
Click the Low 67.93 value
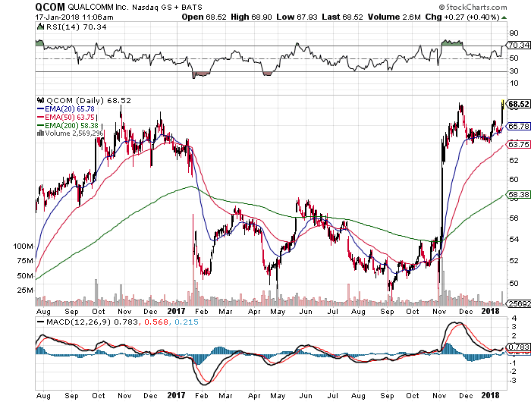pos(297,17)
